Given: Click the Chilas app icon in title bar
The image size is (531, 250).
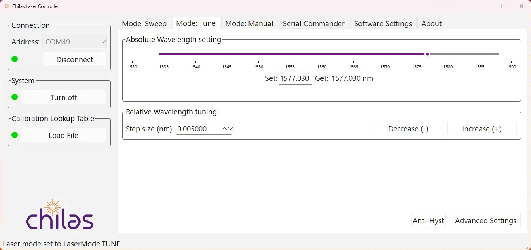Looking at the screenshot, I should [6, 6].
